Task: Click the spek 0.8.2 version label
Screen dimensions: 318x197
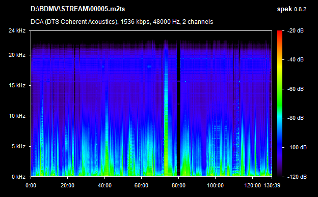Action: click(x=291, y=9)
